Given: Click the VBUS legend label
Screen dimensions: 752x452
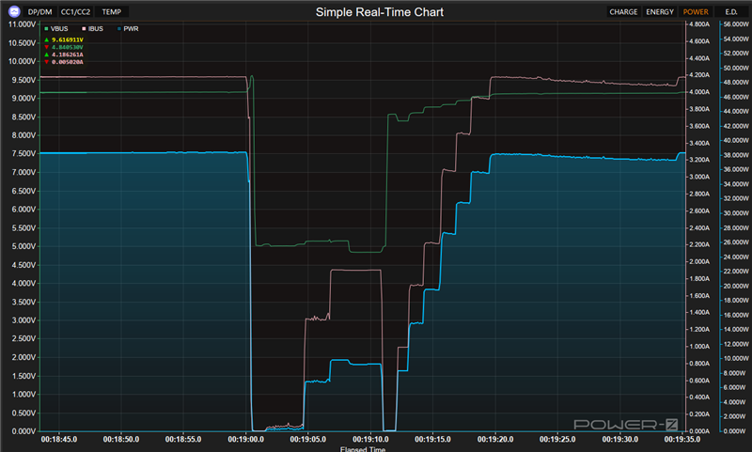Looking at the screenshot, I should point(60,29).
